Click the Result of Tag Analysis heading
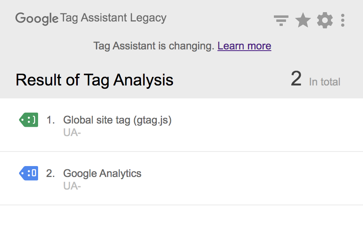 (x=94, y=80)
